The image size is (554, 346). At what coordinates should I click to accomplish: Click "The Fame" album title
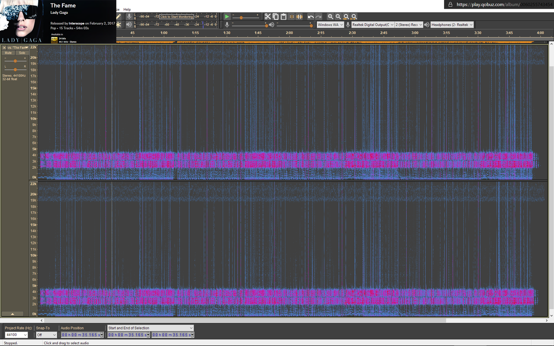(x=63, y=5)
